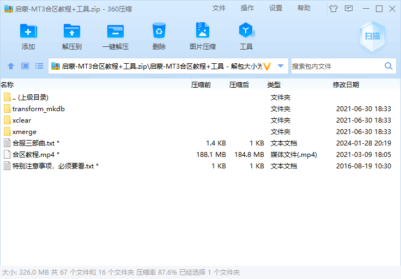Click the orange V badge in address bar
Screen dimensions: 401x279
coord(267,66)
